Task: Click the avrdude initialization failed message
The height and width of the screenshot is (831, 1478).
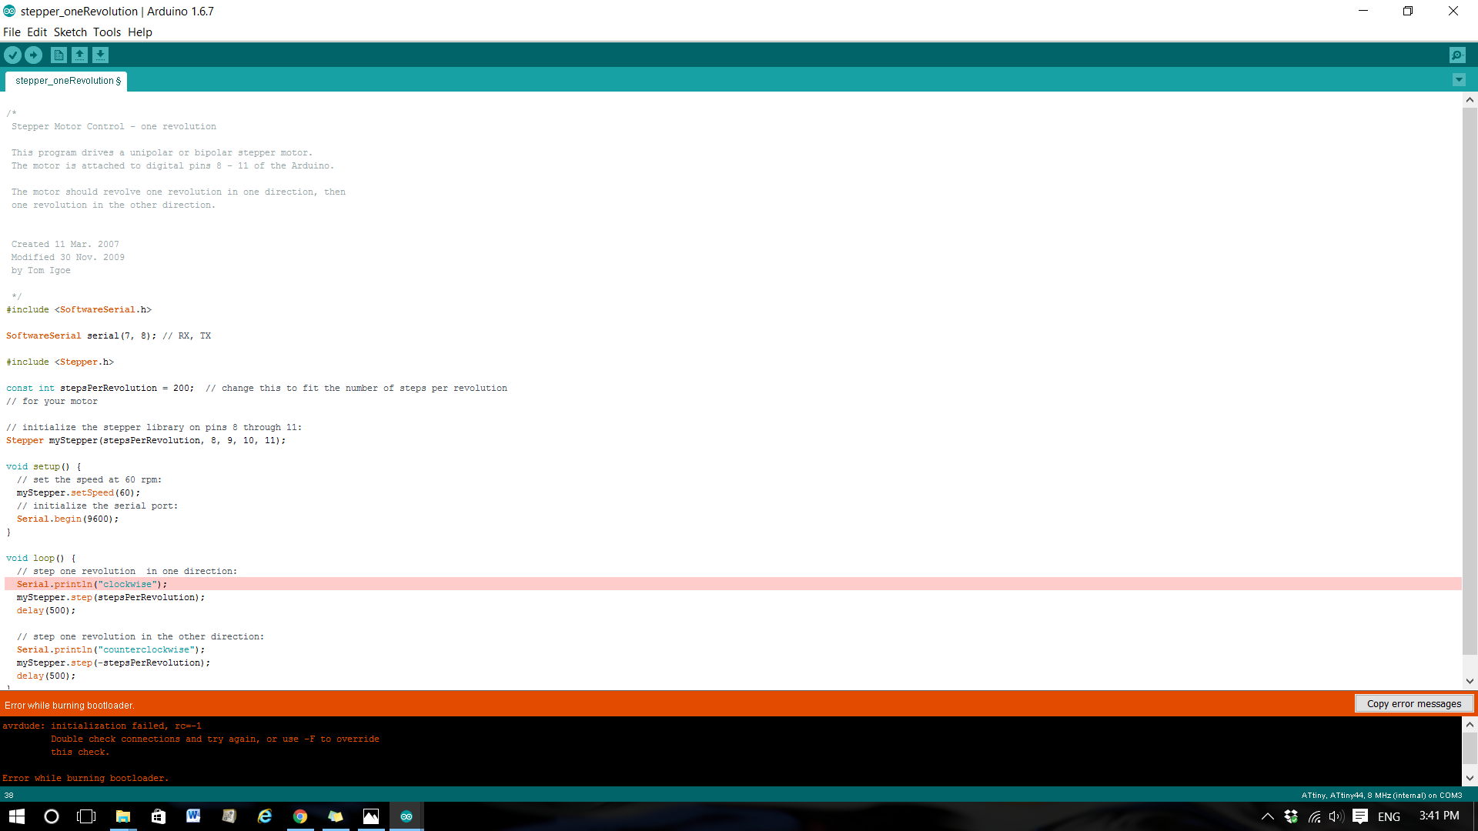Action: click(102, 726)
